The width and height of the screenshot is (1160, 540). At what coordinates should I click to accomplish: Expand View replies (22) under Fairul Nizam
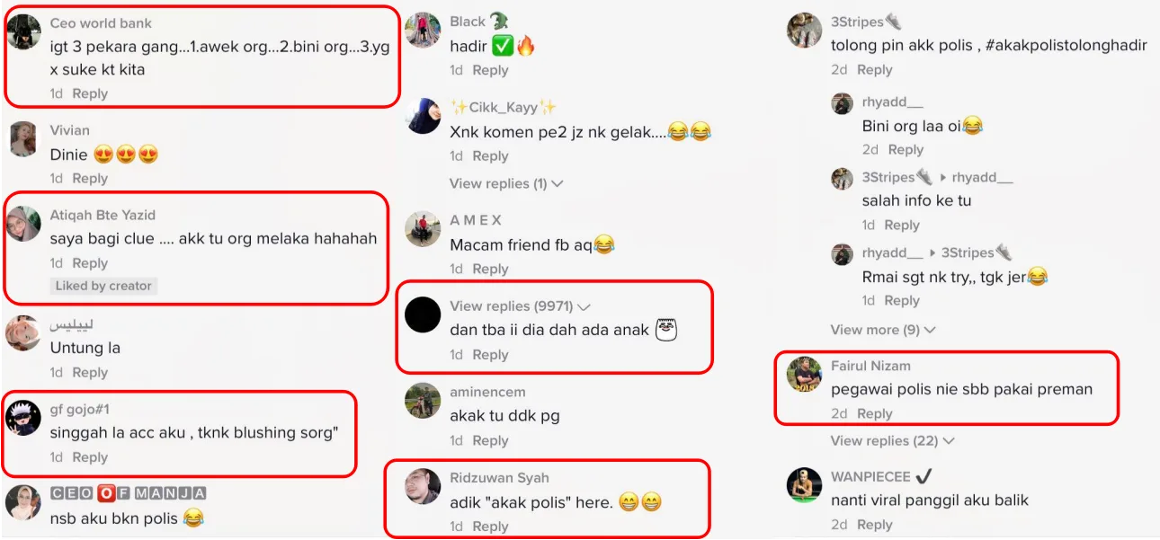(x=892, y=440)
